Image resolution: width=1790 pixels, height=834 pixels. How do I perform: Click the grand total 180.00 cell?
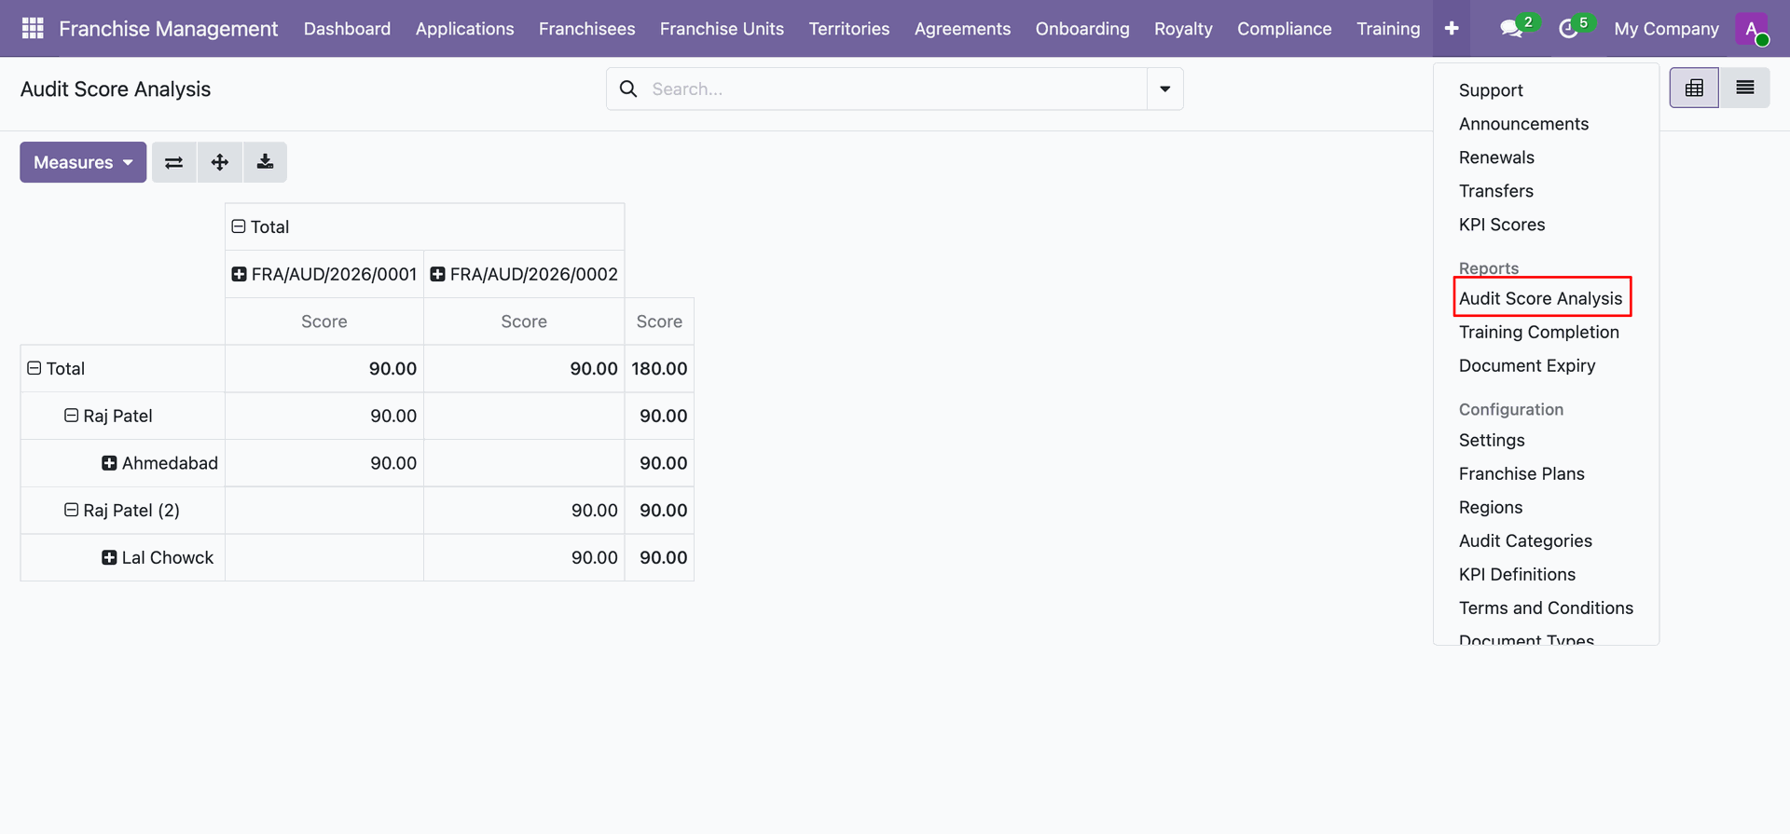click(x=659, y=368)
